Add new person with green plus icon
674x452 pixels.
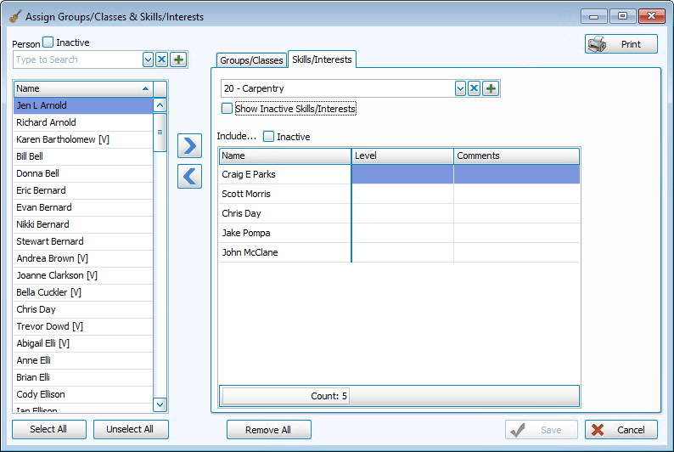coord(178,59)
